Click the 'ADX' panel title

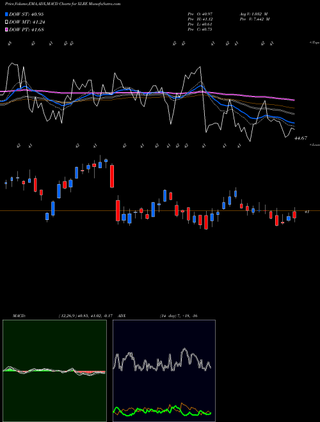coord(122,316)
